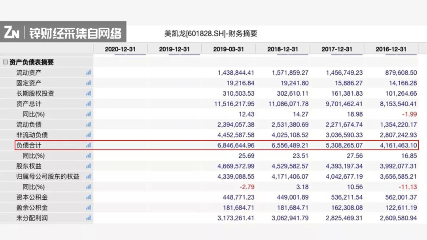Open chart icon for 股东权益 row
Image resolution: width=427 pixels, height=240 pixels.
point(89,166)
